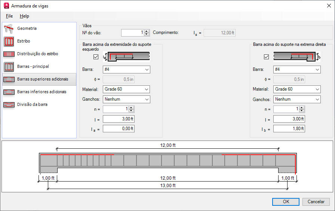Open the right Ganchos Nenhum dropdown
Image resolution: width=335 pixels, height=211 pixels.
click(x=297, y=99)
